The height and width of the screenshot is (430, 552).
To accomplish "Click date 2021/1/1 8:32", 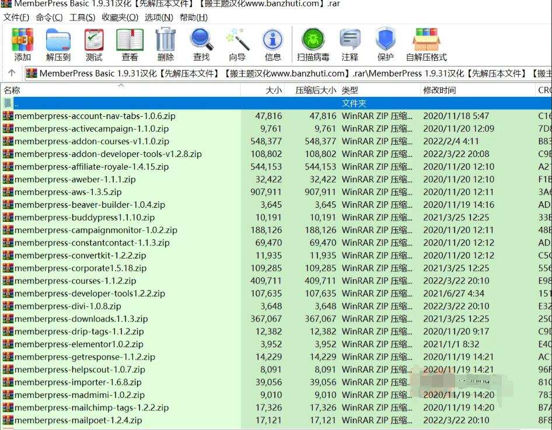I will point(451,344).
